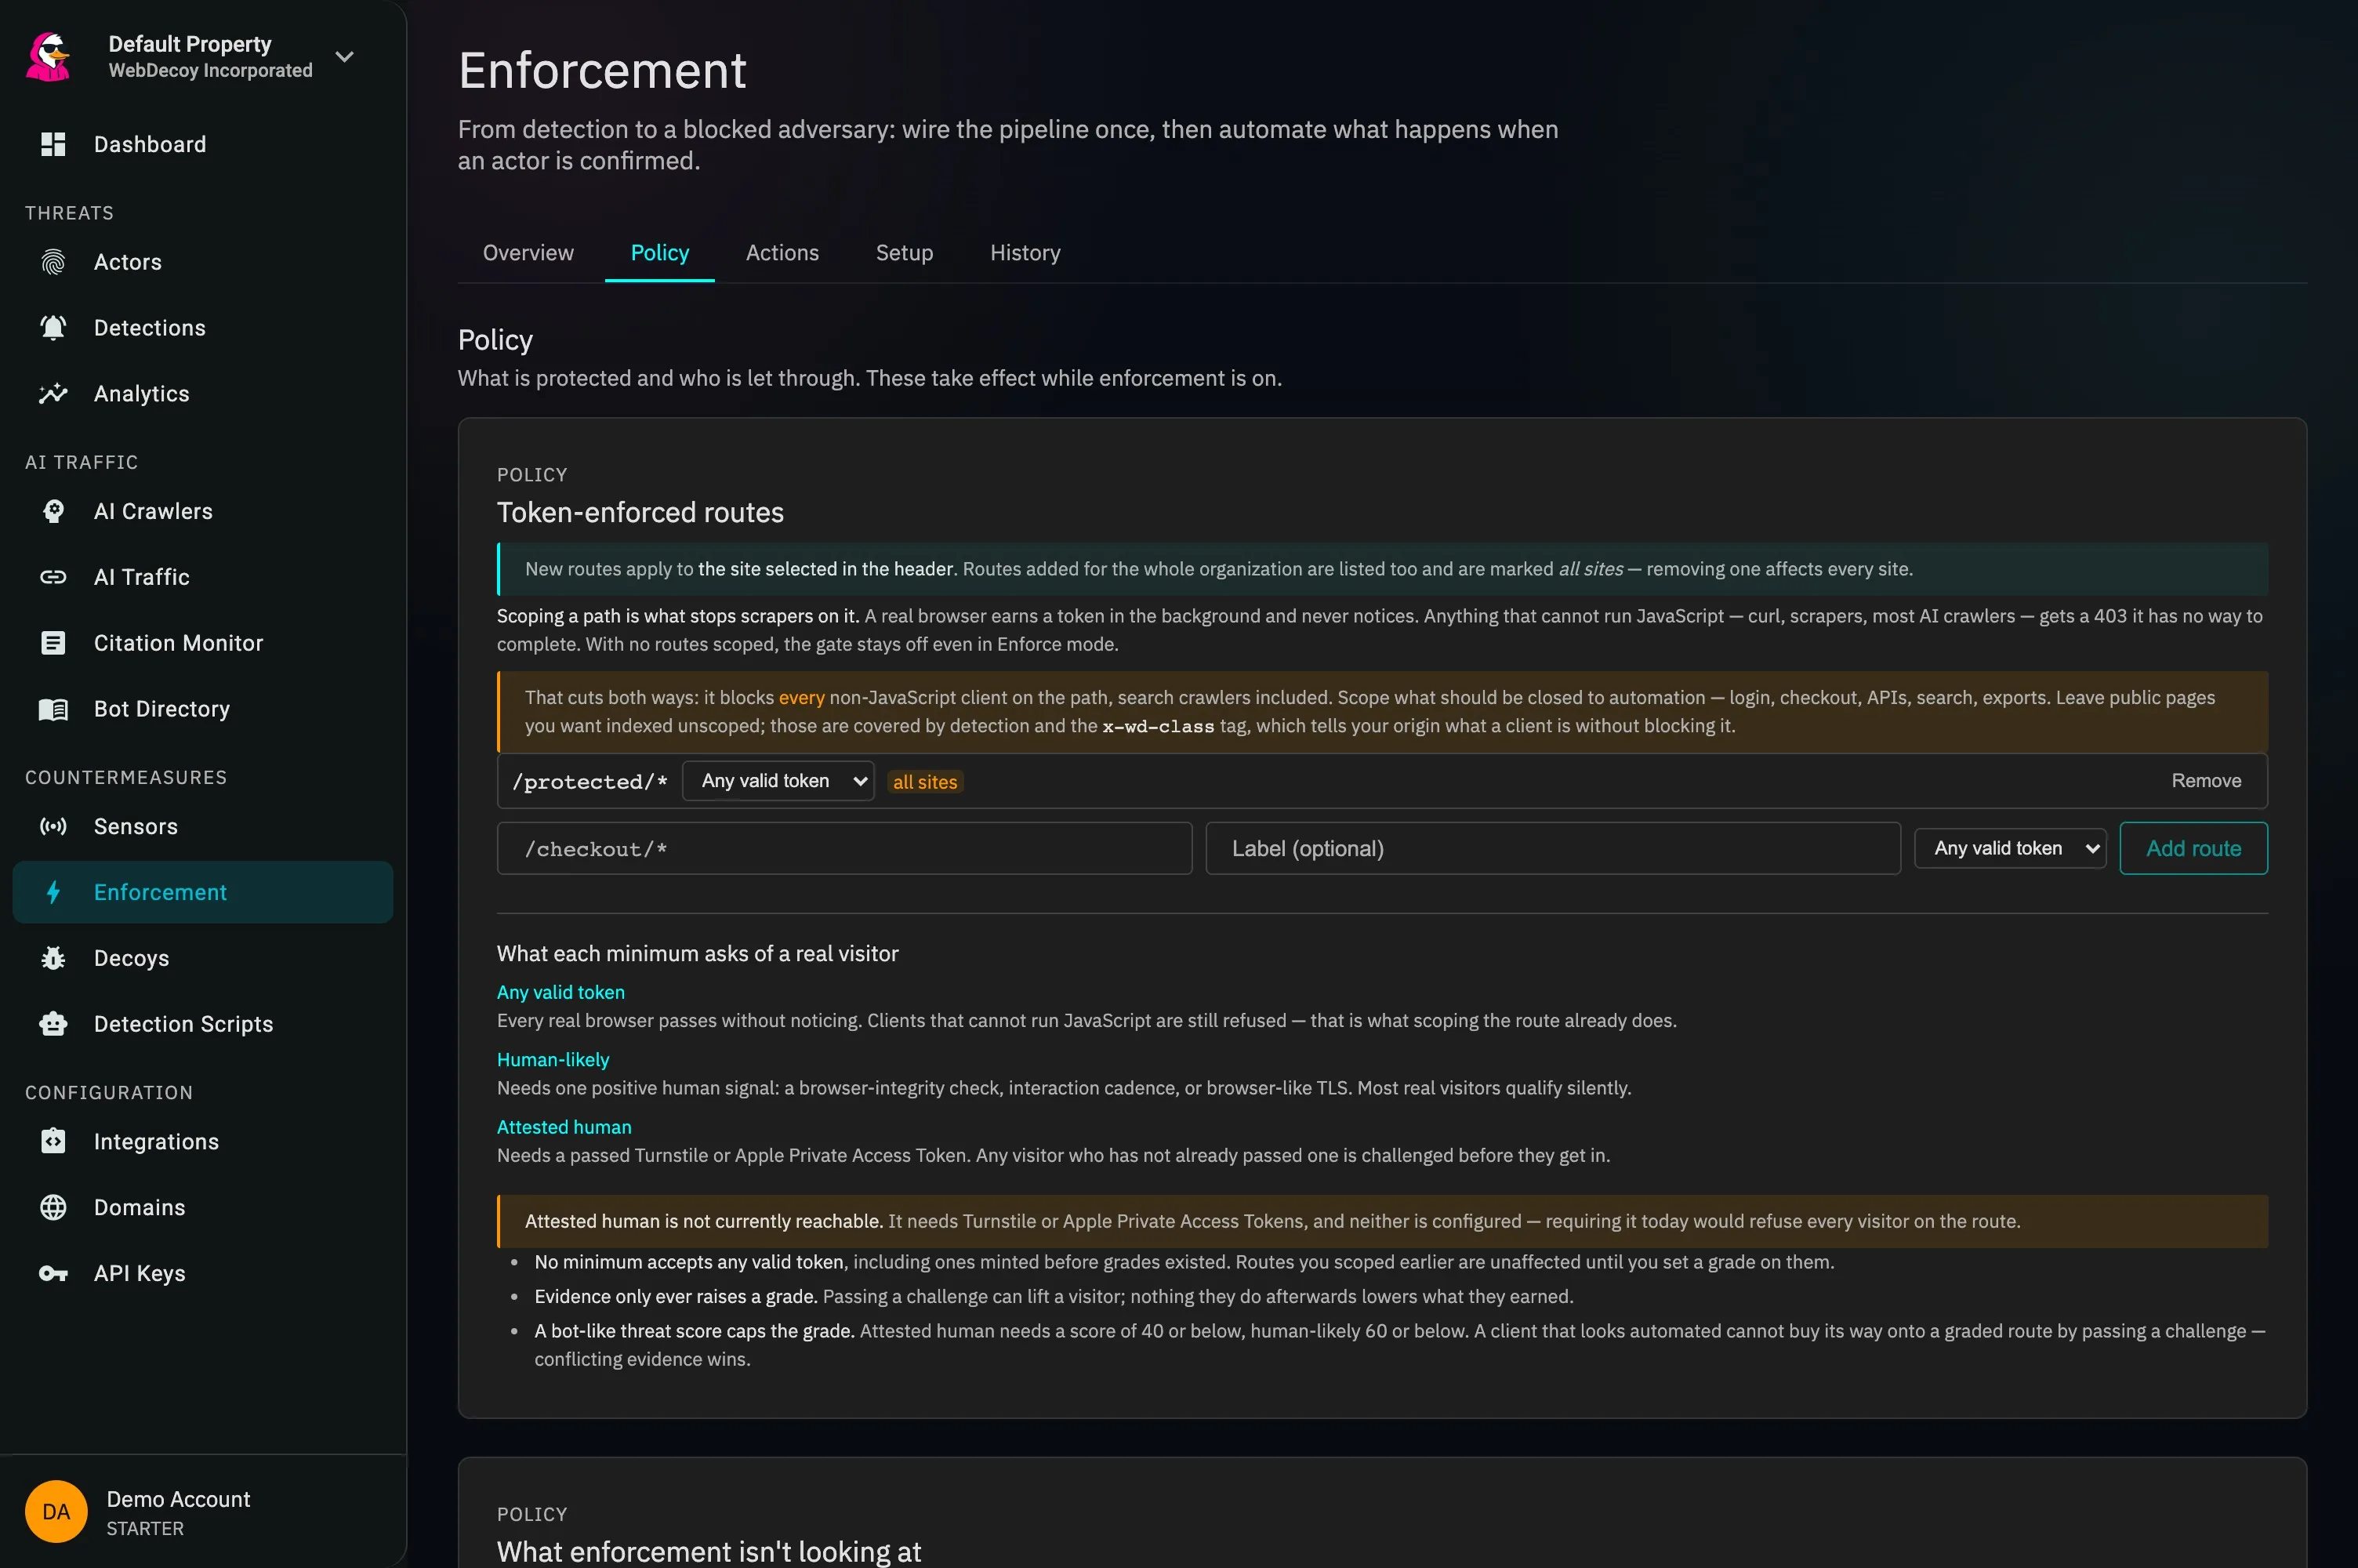Click the Actors fingerprint icon

pyautogui.click(x=53, y=262)
